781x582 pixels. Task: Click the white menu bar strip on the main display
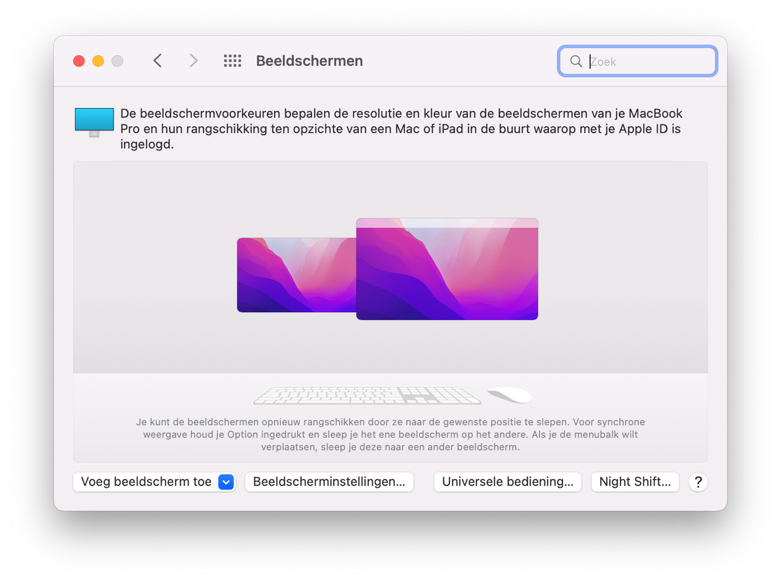(447, 223)
